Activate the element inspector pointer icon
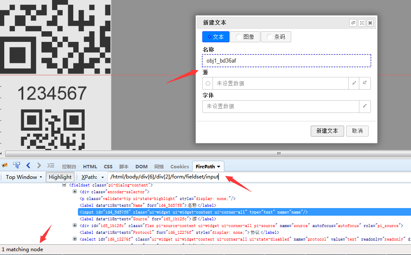The image size is (411, 255). (x=17, y=165)
